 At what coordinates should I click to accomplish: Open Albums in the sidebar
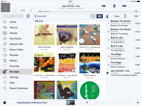16,27
